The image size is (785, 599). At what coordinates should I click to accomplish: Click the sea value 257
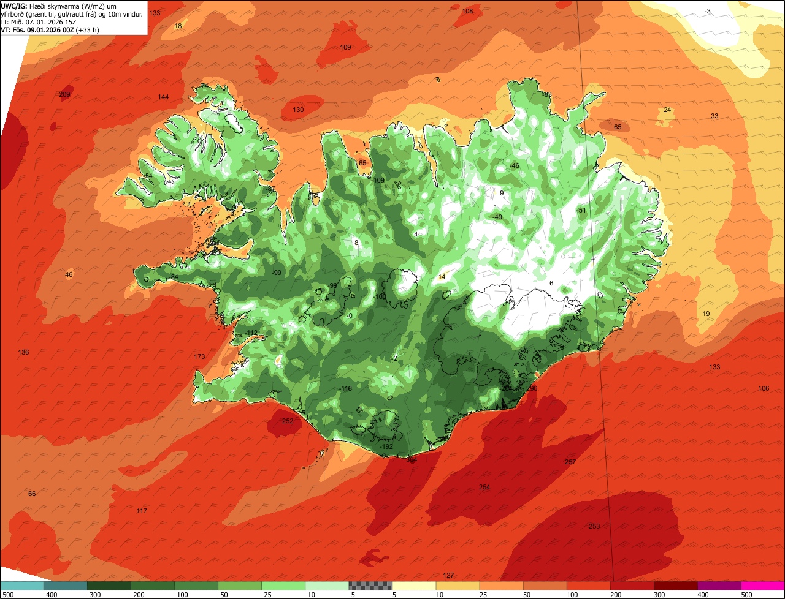(570, 462)
